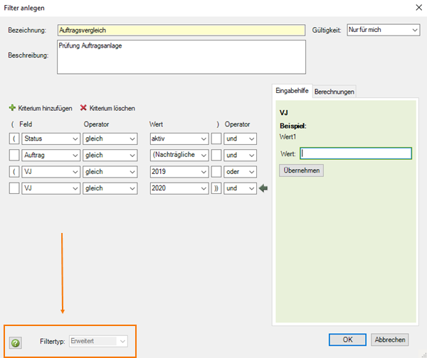Click the 'Filtertyp:' label
This screenshot has width=427, height=358.
52,342
